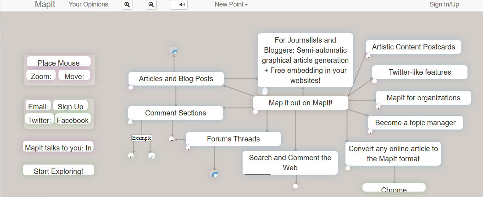Open Your Opinions in the navbar

point(88,4)
